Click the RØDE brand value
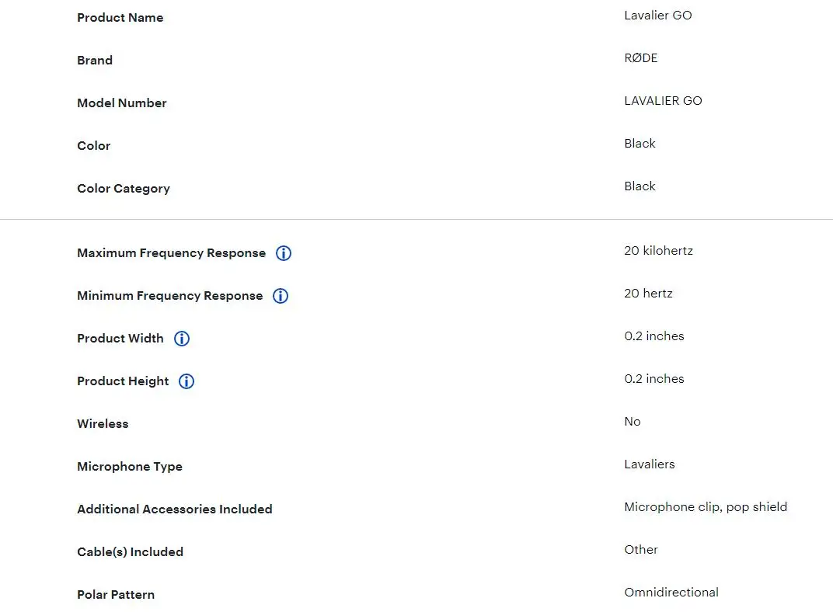This screenshot has width=833, height=612. click(x=641, y=57)
